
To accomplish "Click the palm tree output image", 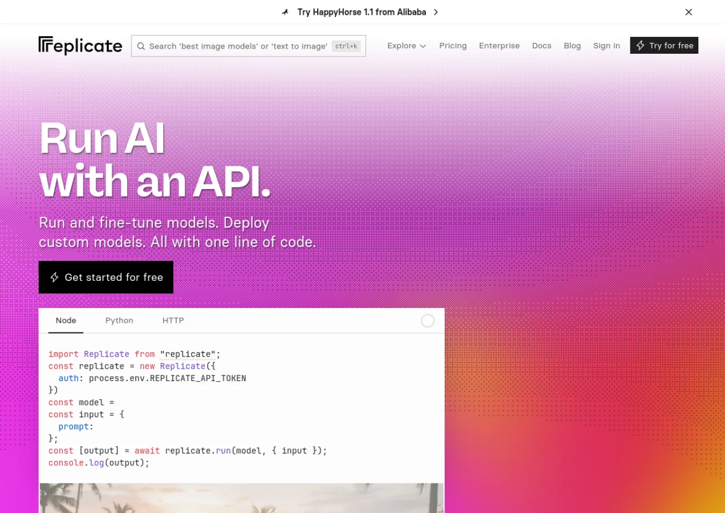I will pyautogui.click(x=242, y=498).
